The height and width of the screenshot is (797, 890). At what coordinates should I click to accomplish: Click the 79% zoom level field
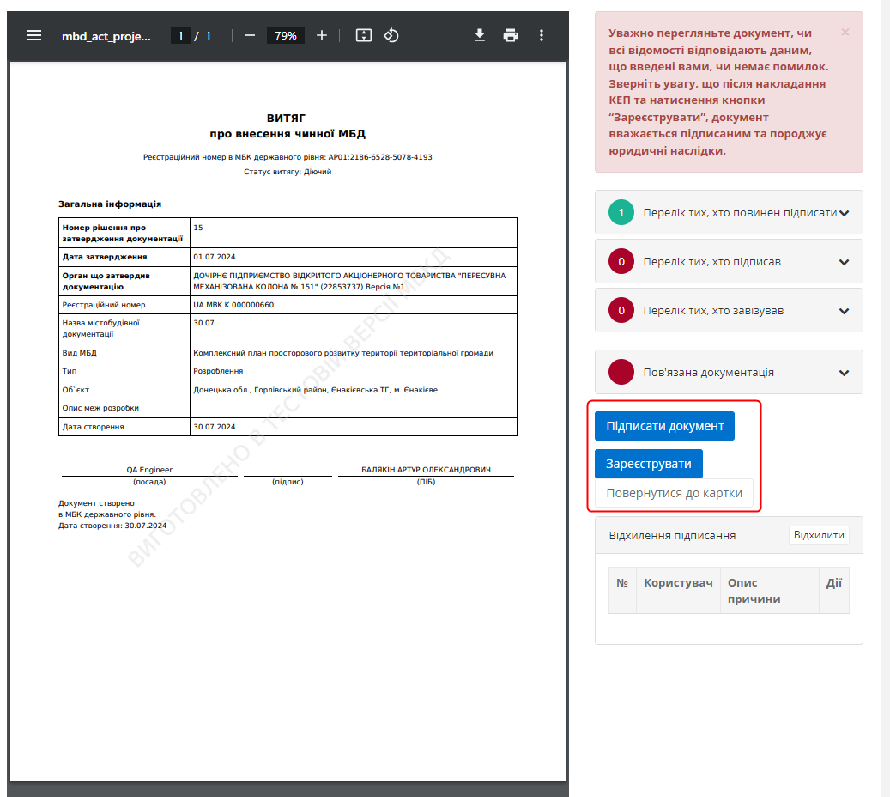pyautogui.click(x=286, y=35)
